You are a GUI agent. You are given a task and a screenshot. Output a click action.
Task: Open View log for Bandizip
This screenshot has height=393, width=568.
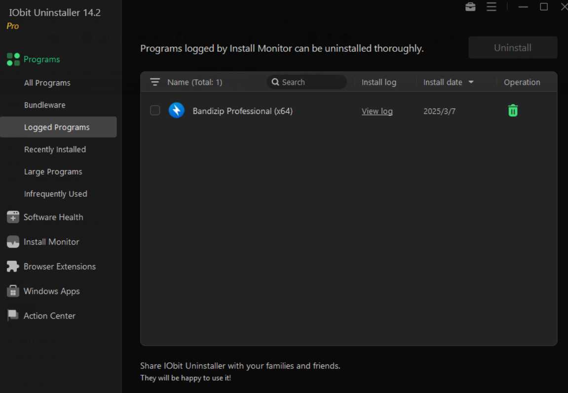377,111
